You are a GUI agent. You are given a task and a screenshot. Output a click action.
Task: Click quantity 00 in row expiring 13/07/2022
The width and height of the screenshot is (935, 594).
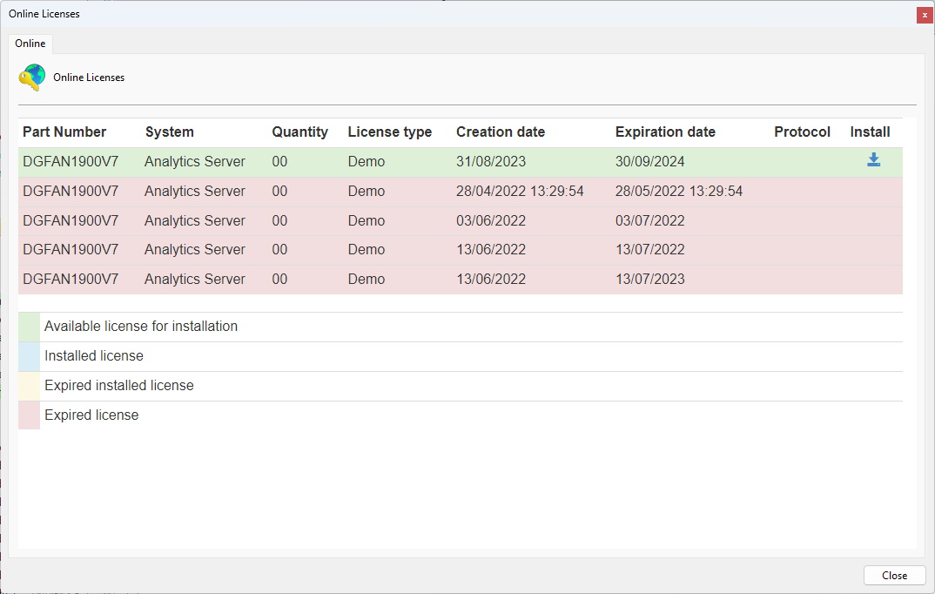point(279,249)
